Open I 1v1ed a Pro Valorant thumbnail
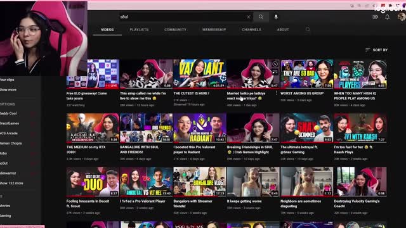This screenshot has height=228, width=406. [147, 182]
